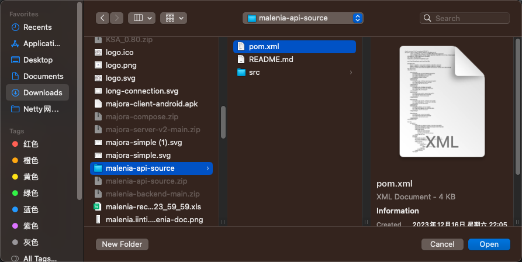The width and height of the screenshot is (522, 262).
Task: Expand the src folder chevron
Action: [x=351, y=73]
